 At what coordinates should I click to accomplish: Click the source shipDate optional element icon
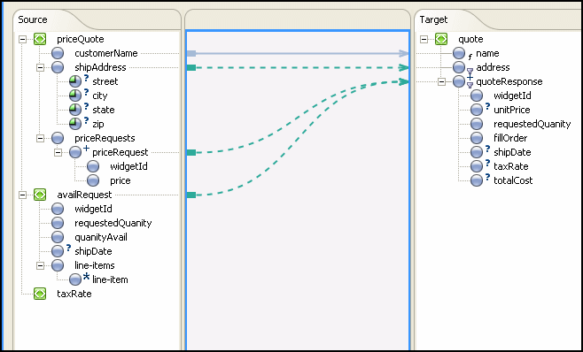(x=58, y=251)
